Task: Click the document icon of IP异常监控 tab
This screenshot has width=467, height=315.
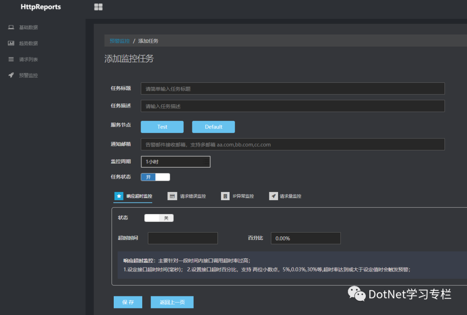Action: tap(225, 196)
